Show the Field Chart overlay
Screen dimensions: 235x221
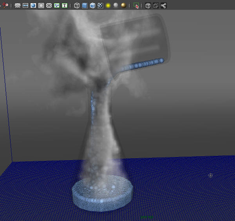coord(49,6)
